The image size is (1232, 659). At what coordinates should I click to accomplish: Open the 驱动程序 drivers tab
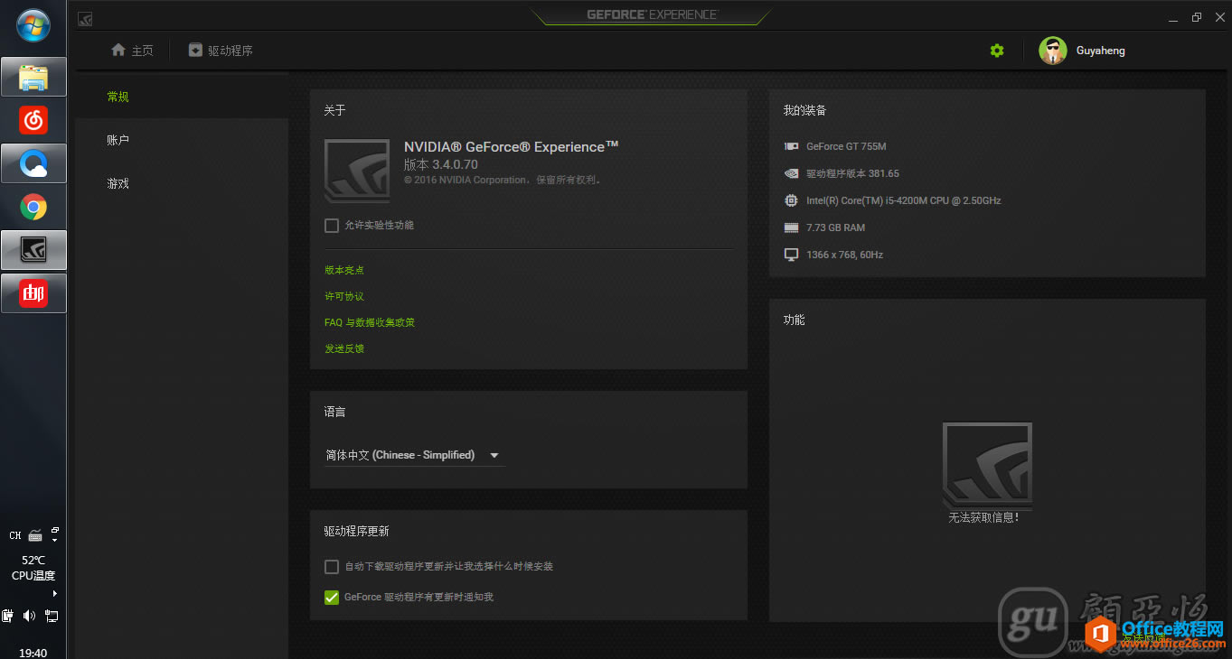[221, 51]
